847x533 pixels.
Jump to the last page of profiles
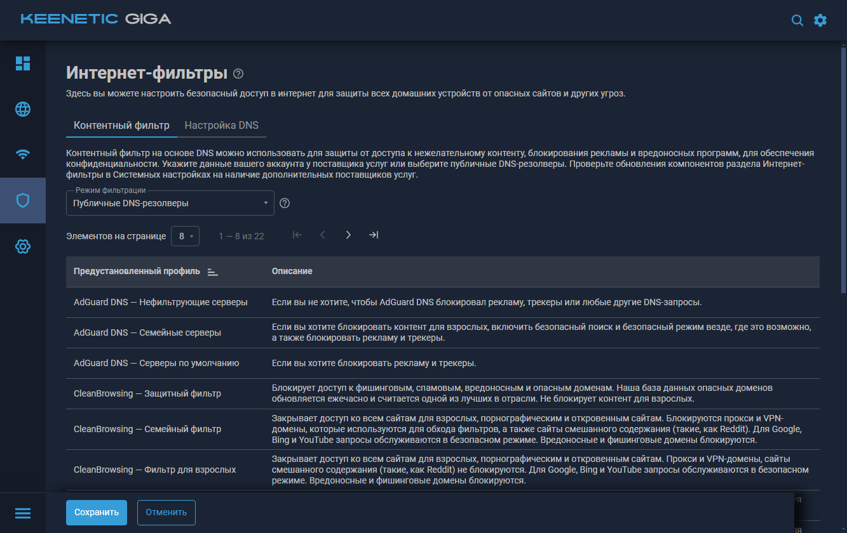click(374, 235)
